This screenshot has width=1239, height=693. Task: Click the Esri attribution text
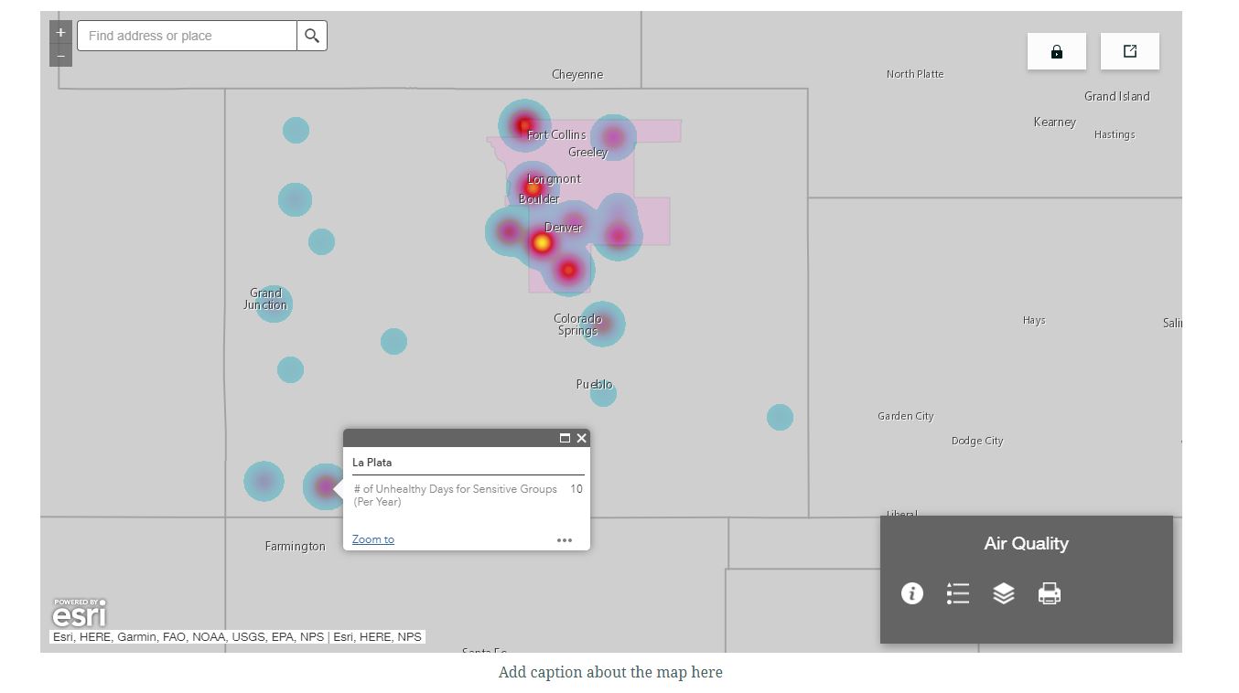tap(238, 637)
